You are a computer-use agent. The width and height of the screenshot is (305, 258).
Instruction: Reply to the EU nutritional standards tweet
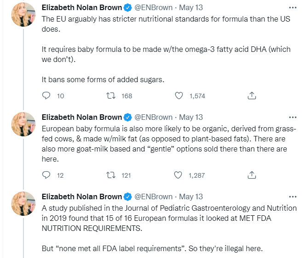[46, 96]
